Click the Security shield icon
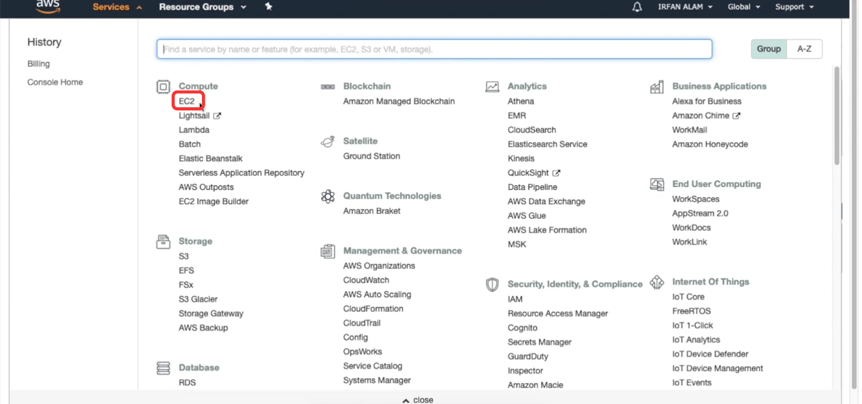The height and width of the screenshot is (404, 862). (x=493, y=284)
